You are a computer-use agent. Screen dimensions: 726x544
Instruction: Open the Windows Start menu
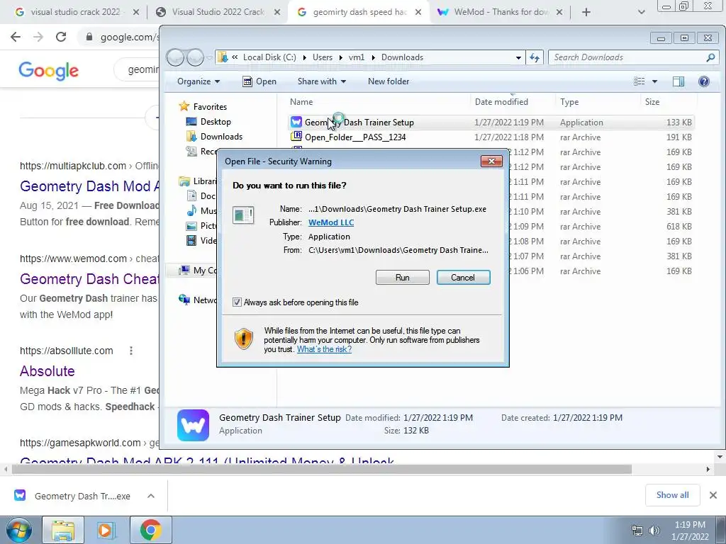[18, 530]
